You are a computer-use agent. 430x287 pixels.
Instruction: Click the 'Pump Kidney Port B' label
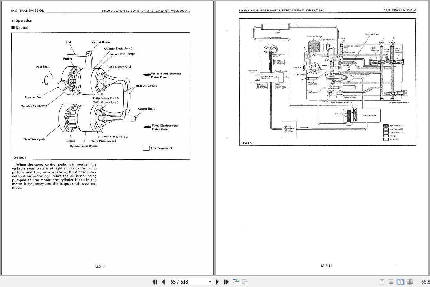[119, 67]
